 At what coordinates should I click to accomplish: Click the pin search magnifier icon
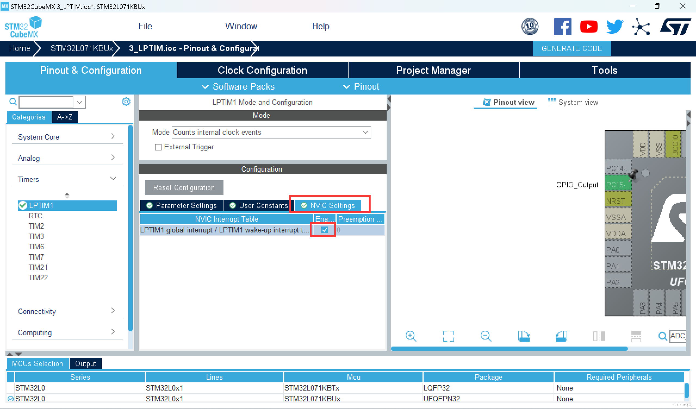pyautogui.click(x=663, y=336)
